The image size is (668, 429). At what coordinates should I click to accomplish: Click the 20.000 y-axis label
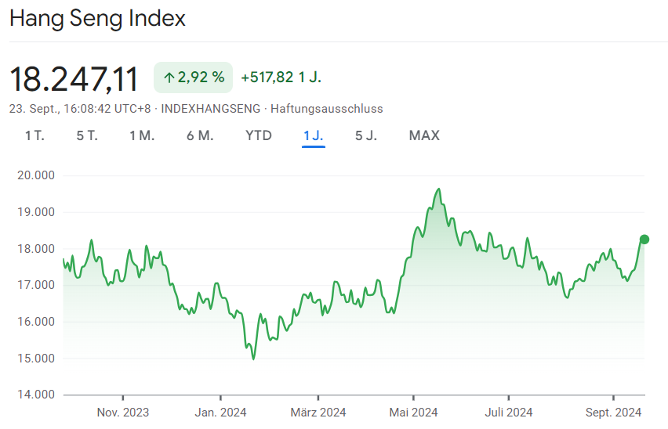[36, 175]
